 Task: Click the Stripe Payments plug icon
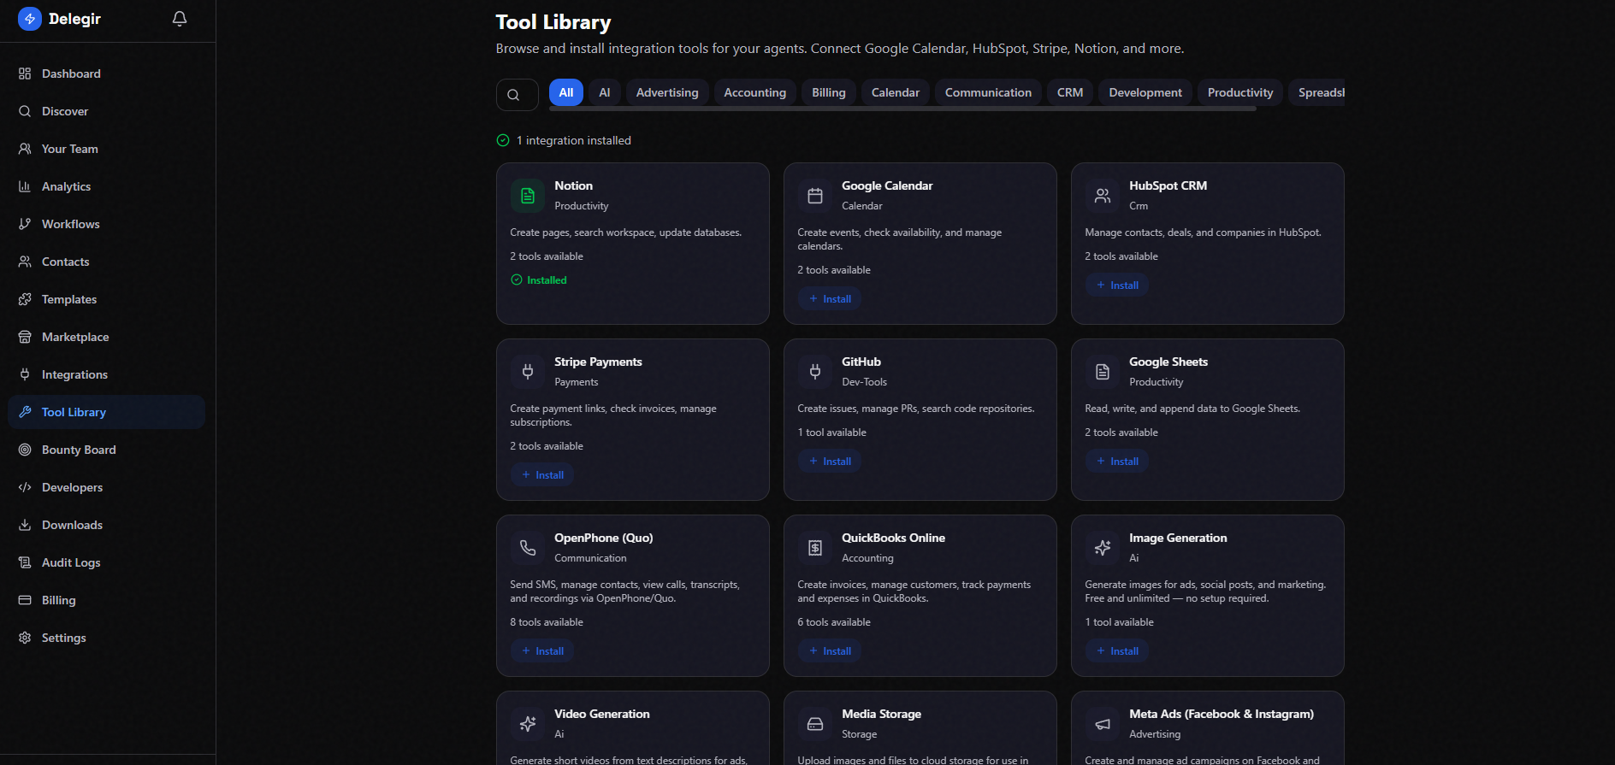(528, 372)
